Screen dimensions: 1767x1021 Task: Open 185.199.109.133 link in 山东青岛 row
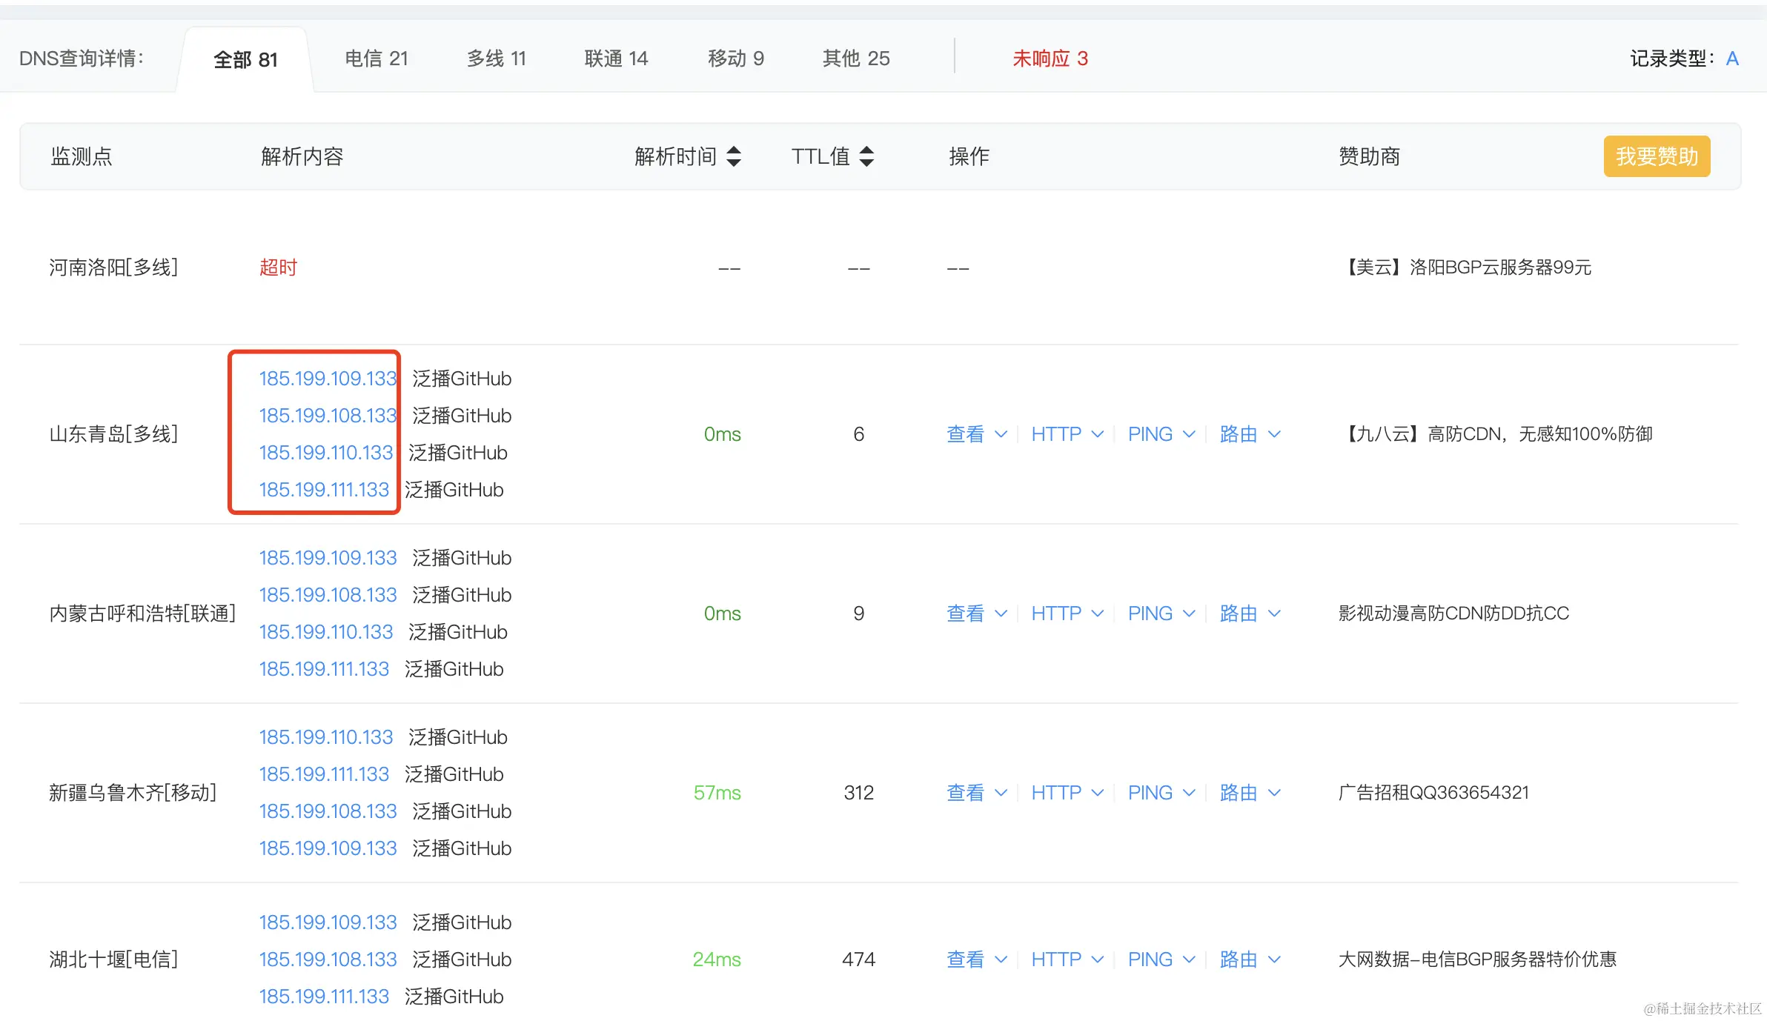point(328,379)
